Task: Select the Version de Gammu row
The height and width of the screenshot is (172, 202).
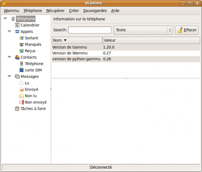Action: (x=126, y=47)
